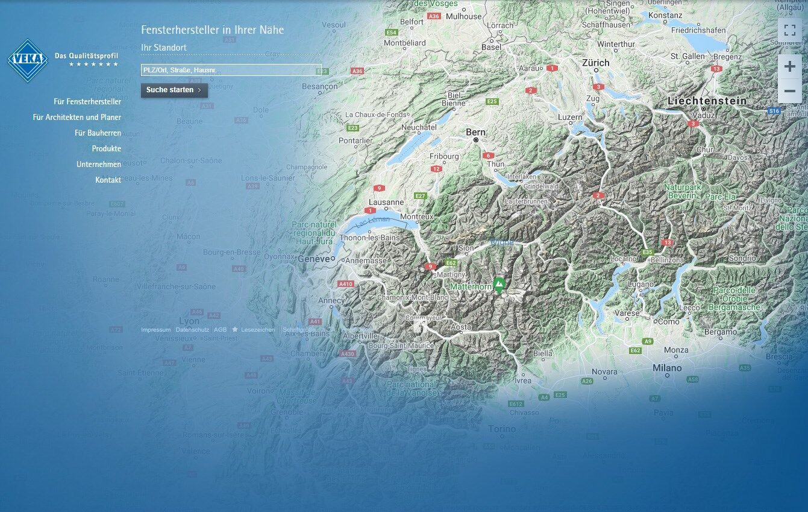Open Kontakt menu item
Viewport: 808px width, 512px height.
(x=108, y=180)
